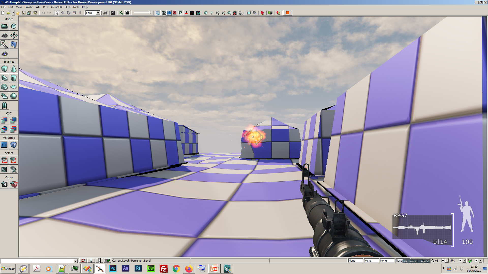Open the Build menu
The width and height of the screenshot is (488, 274).
37,7
